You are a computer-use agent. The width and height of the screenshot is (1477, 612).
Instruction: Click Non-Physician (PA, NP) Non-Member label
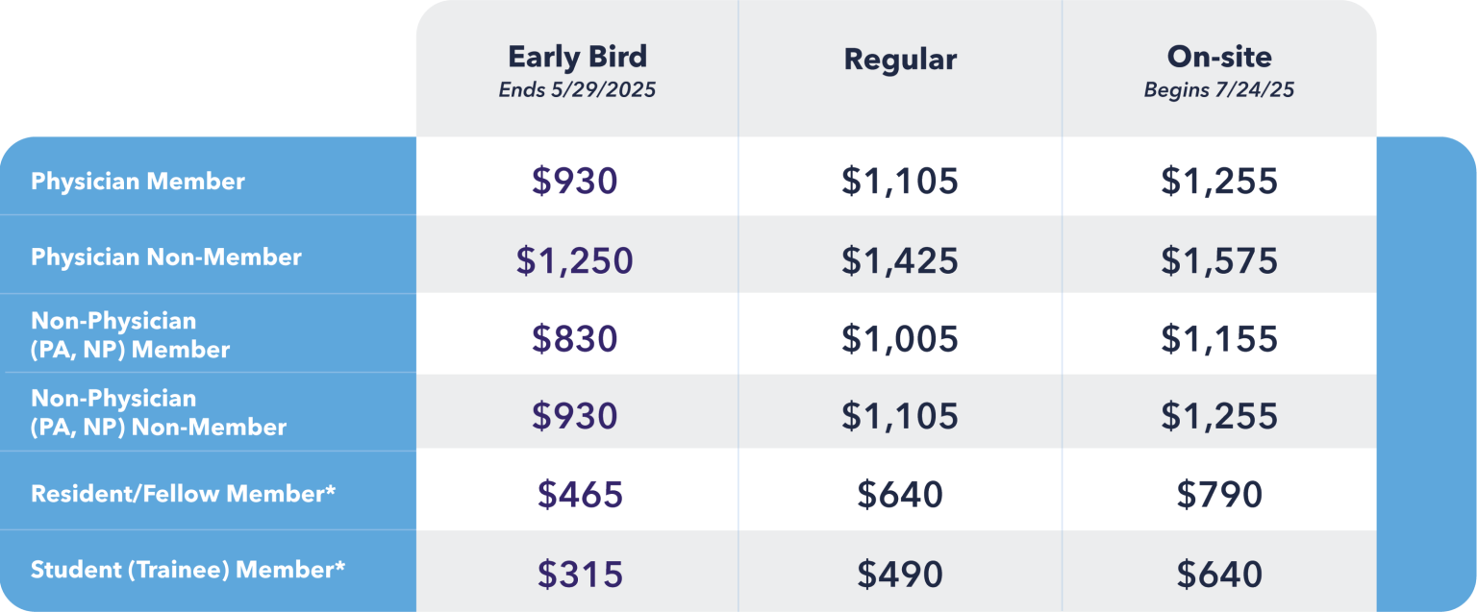click(x=159, y=413)
